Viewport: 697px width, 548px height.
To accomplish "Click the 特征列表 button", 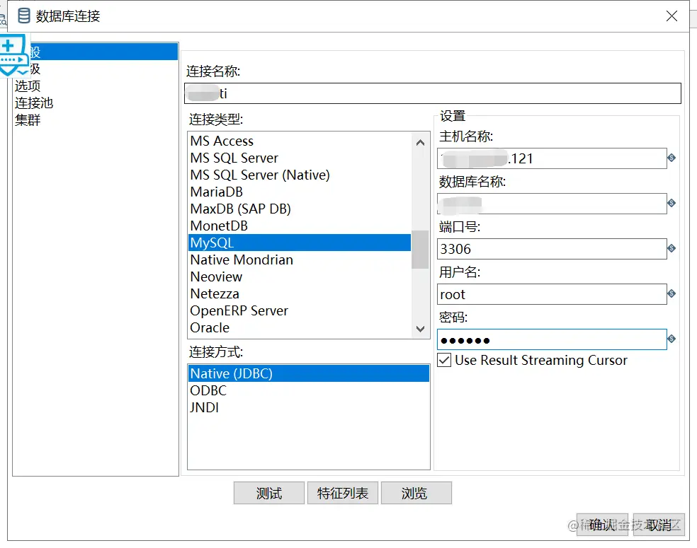I will [343, 493].
